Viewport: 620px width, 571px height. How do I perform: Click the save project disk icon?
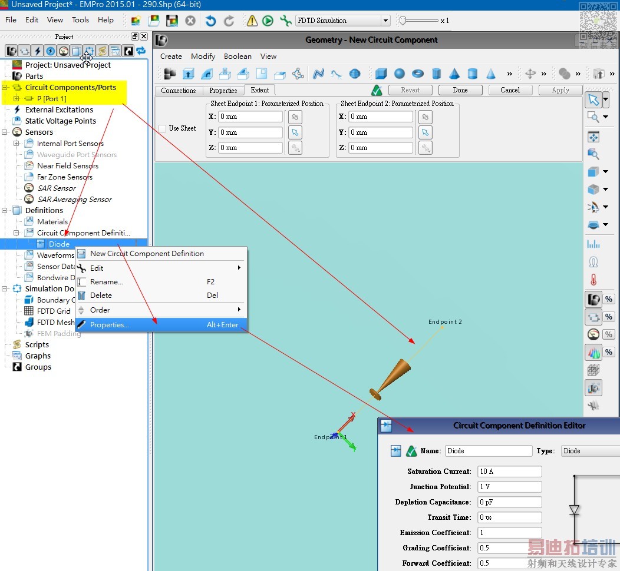[172, 21]
